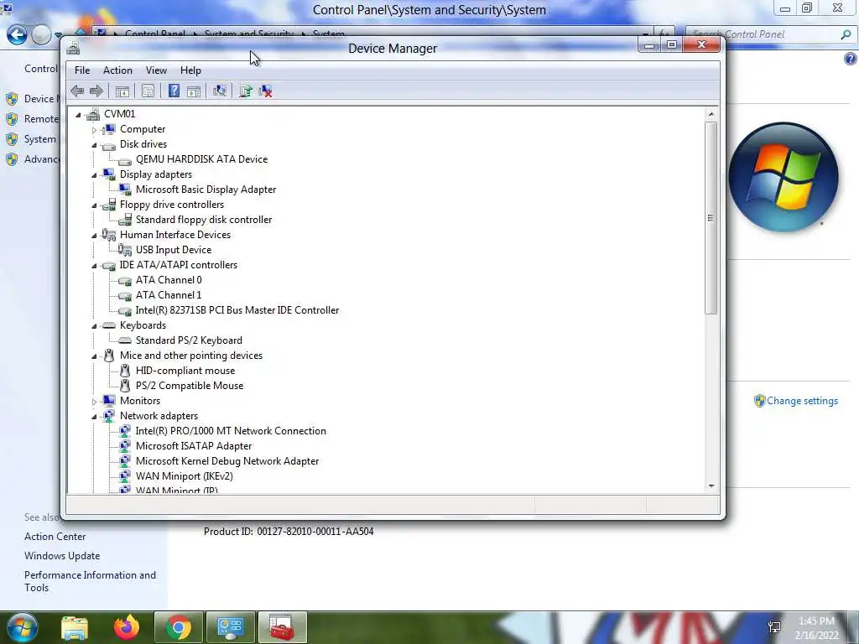Select WAN Miniport (IKEv2)
The height and width of the screenshot is (644, 859).
click(184, 476)
